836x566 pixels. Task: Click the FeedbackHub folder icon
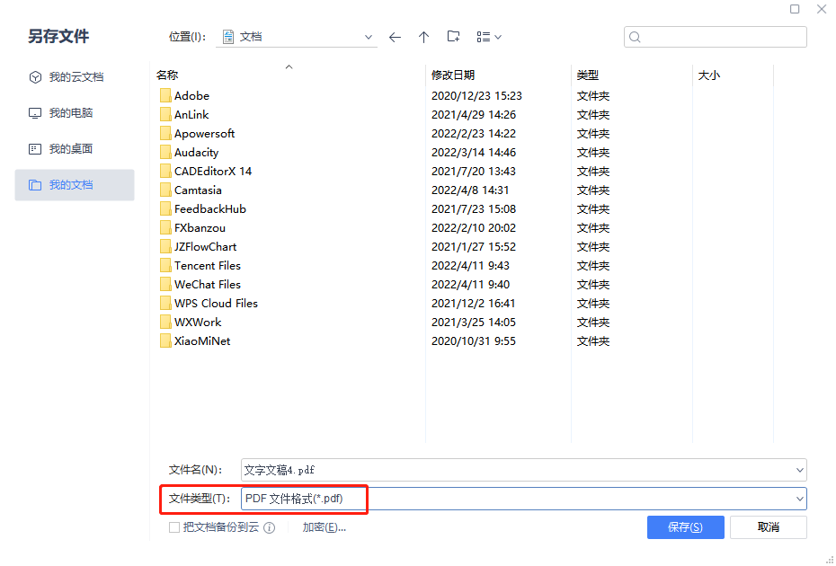click(165, 209)
